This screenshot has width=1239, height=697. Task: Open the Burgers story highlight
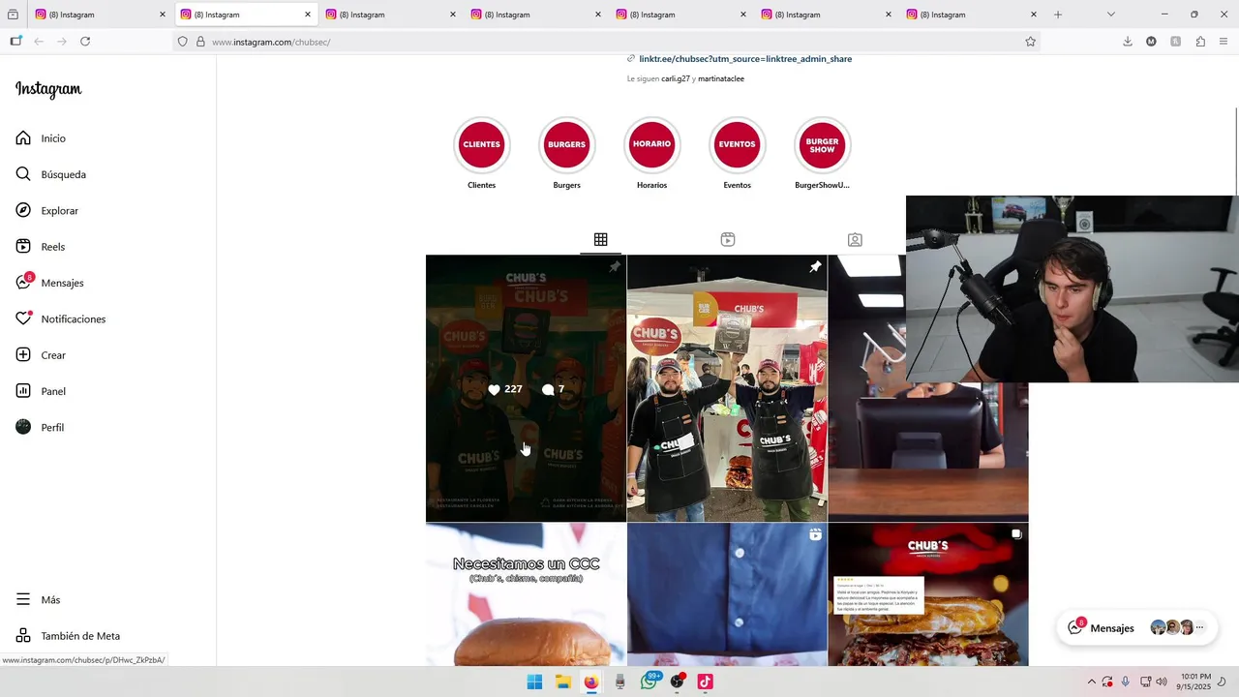click(566, 145)
